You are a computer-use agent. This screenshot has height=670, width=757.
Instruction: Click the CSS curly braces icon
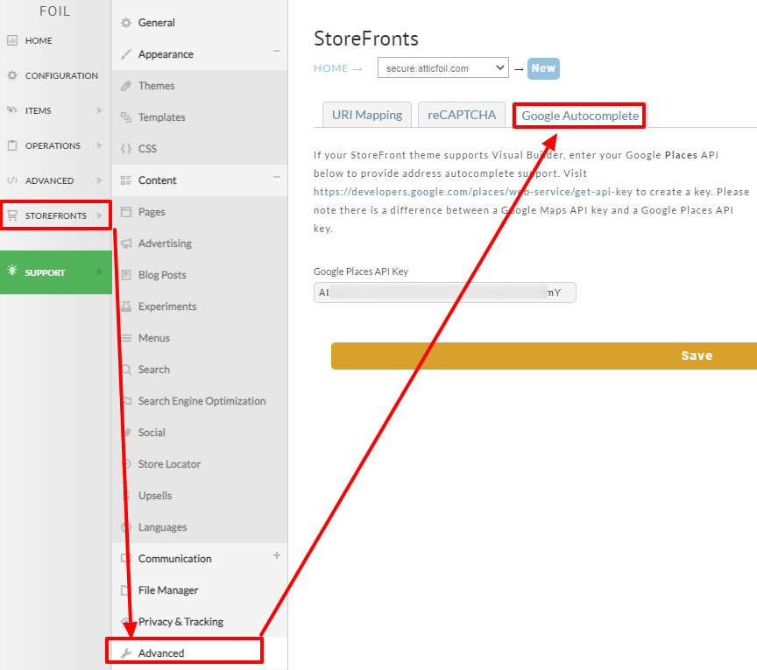coord(126,149)
